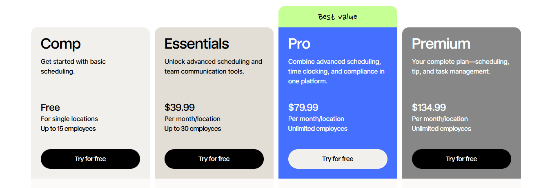Click the 'Up to 15 employees' text
Viewport: 550px width, 188px height.
pyautogui.click(x=68, y=129)
